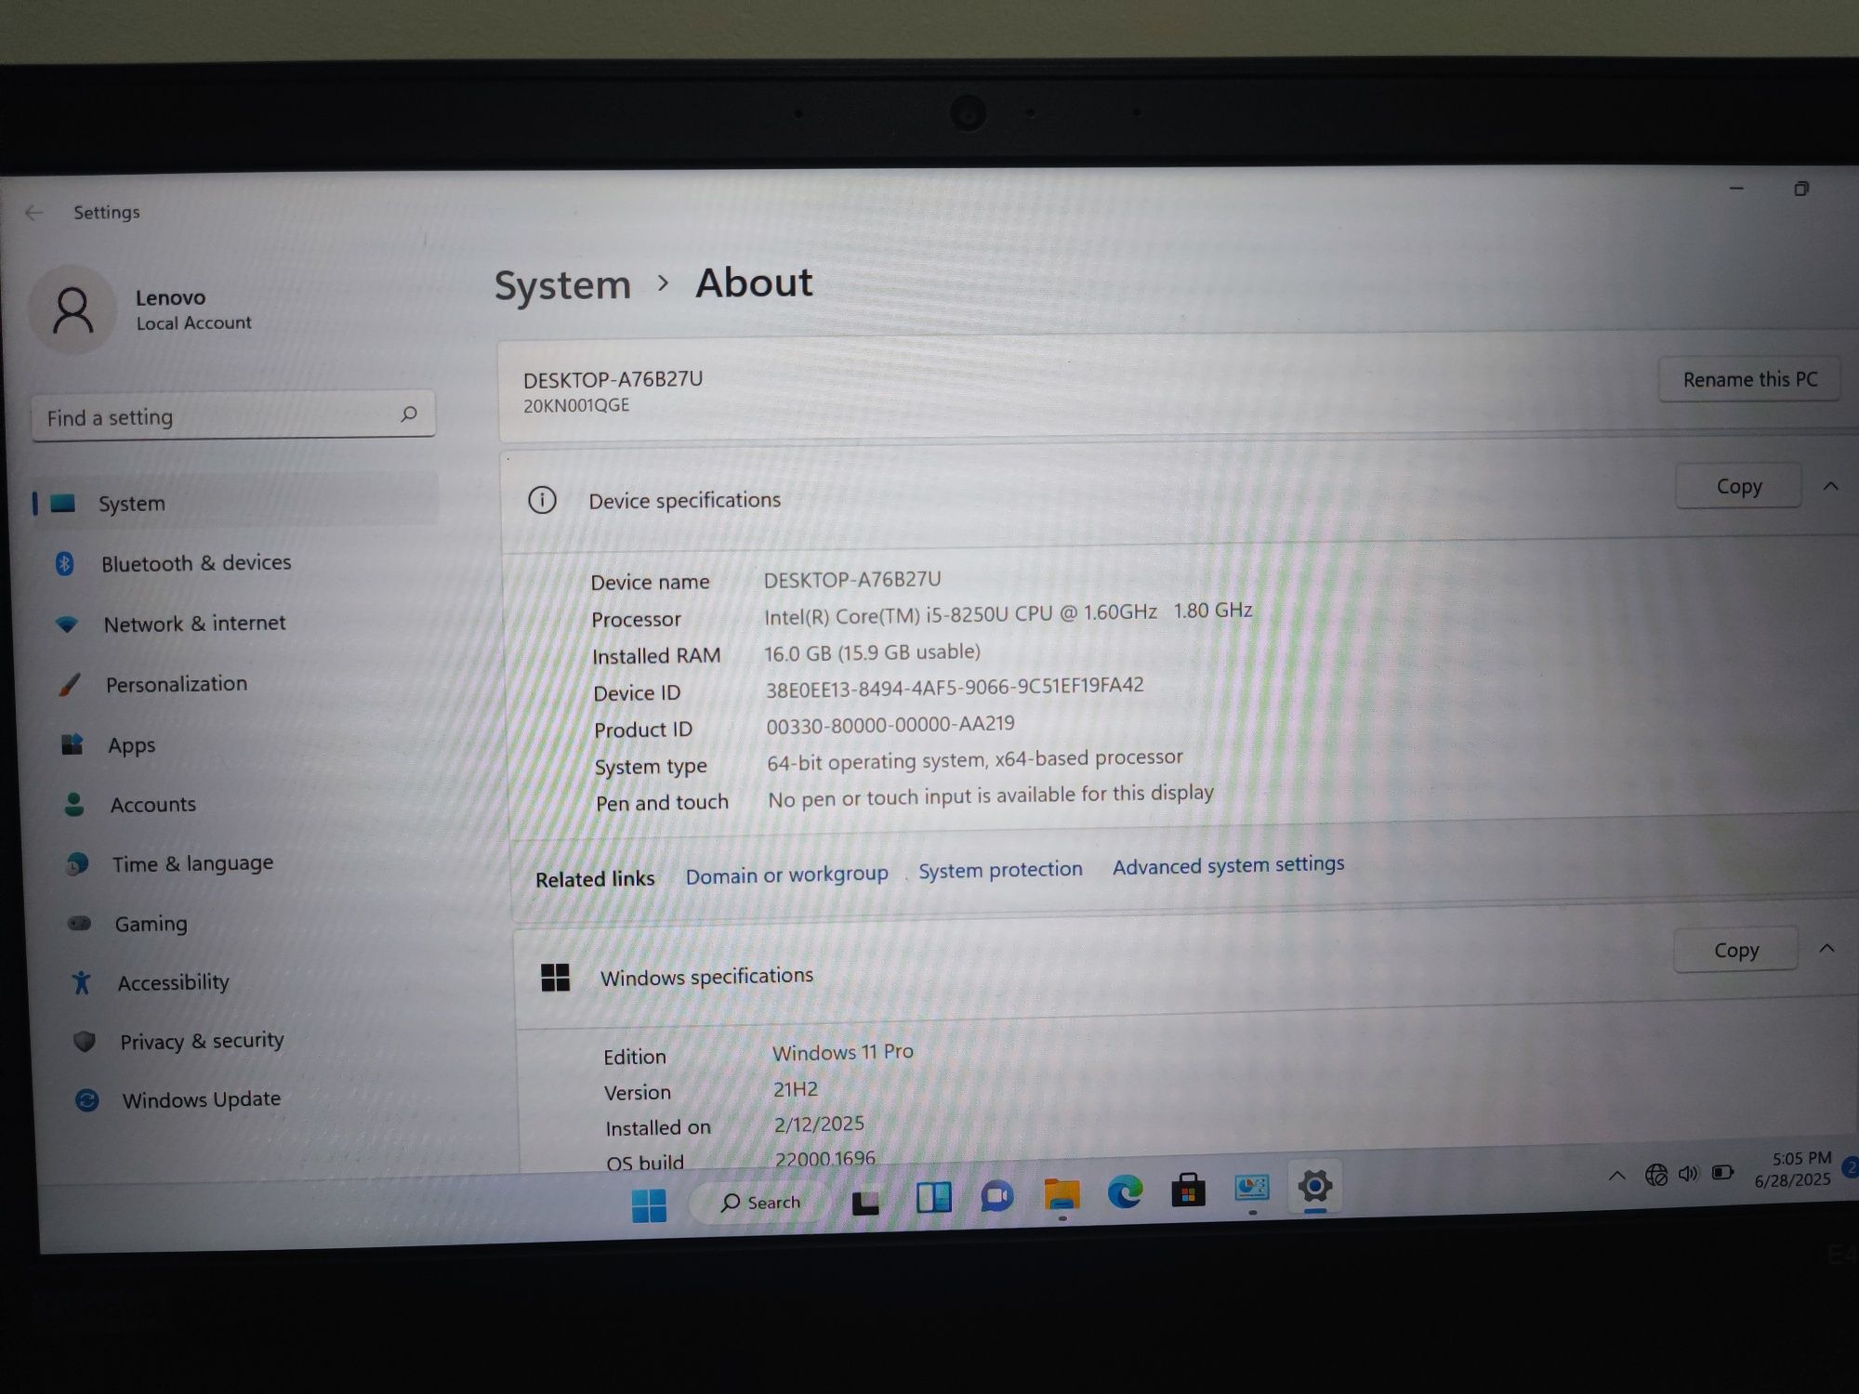Screen dimensions: 1859x1394
Task: Show hidden system tray icons
Action: pyautogui.click(x=1617, y=1176)
